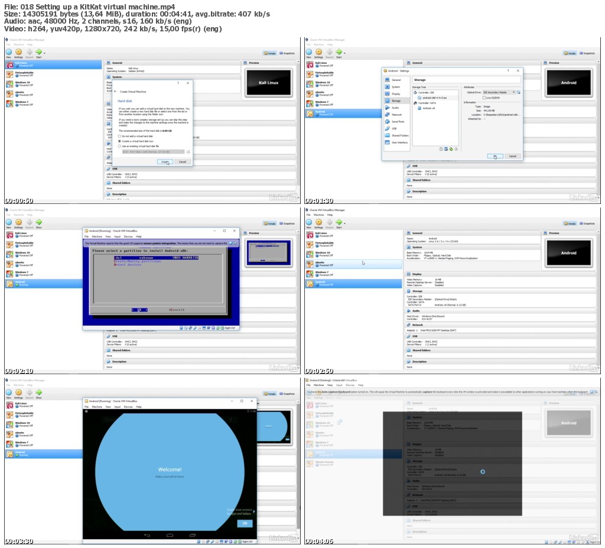Click the Show arrow icon in the 00:02:10 frame
The width and height of the screenshot is (605, 548).
(x=38, y=222)
